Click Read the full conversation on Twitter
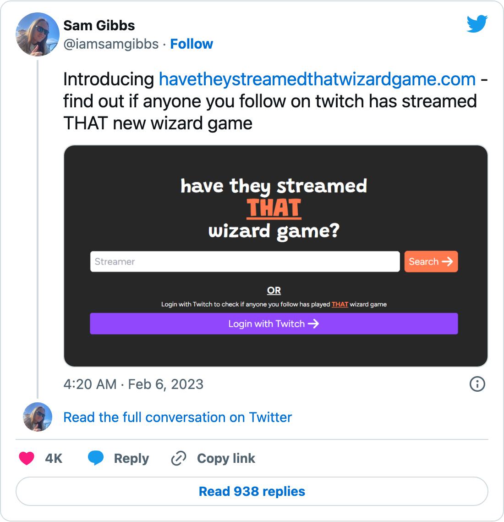 [x=177, y=417]
